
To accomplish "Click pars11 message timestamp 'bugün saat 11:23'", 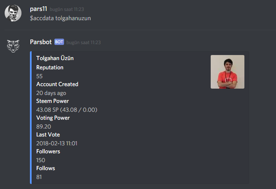I will tap(67, 9).
